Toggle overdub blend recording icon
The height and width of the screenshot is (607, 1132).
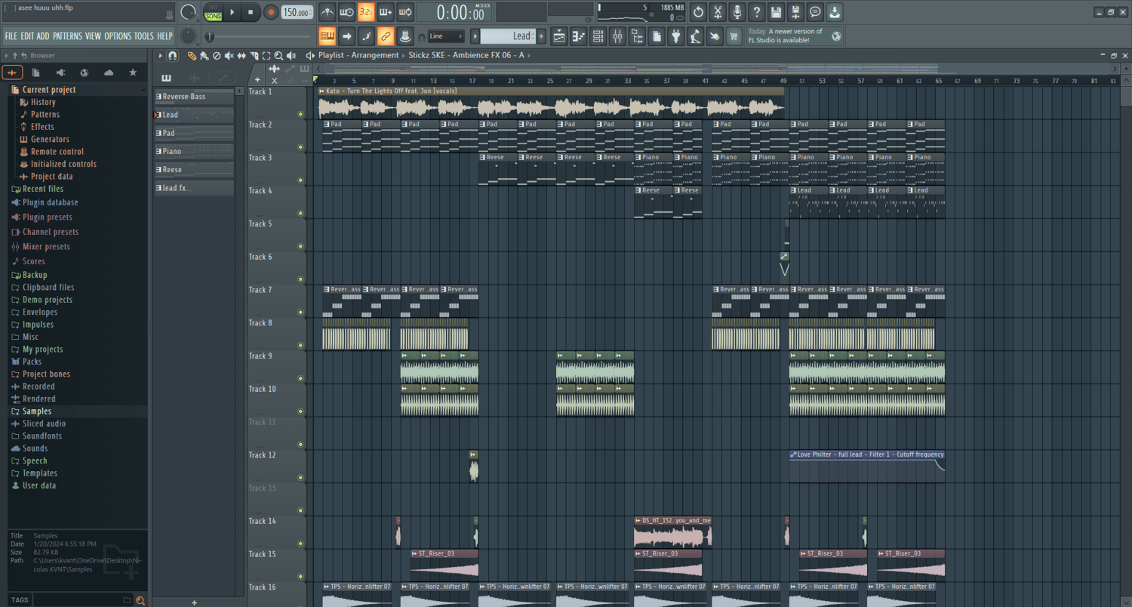coord(386,12)
